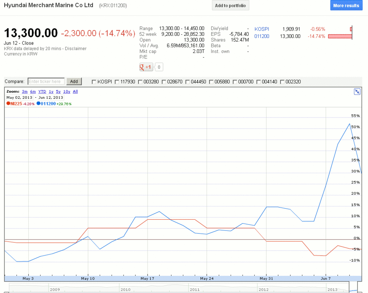
Task: Click the May 3 date axis label
Action: (x=28, y=279)
